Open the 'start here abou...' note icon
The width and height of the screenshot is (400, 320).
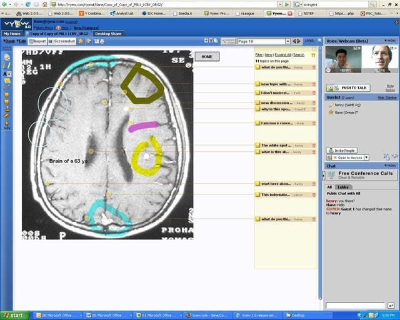pos(258,184)
